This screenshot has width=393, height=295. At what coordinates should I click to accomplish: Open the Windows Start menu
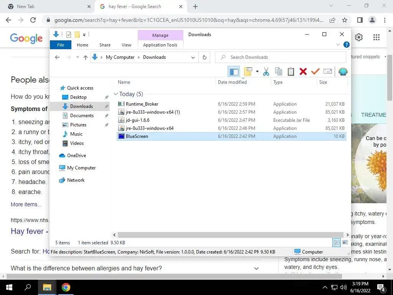[9, 287]
